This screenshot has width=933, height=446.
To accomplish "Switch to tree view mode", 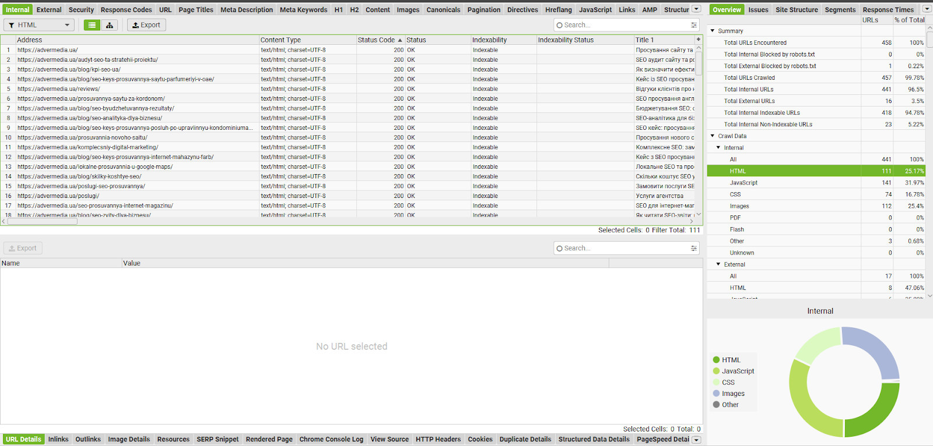I will tap(110, 25).
